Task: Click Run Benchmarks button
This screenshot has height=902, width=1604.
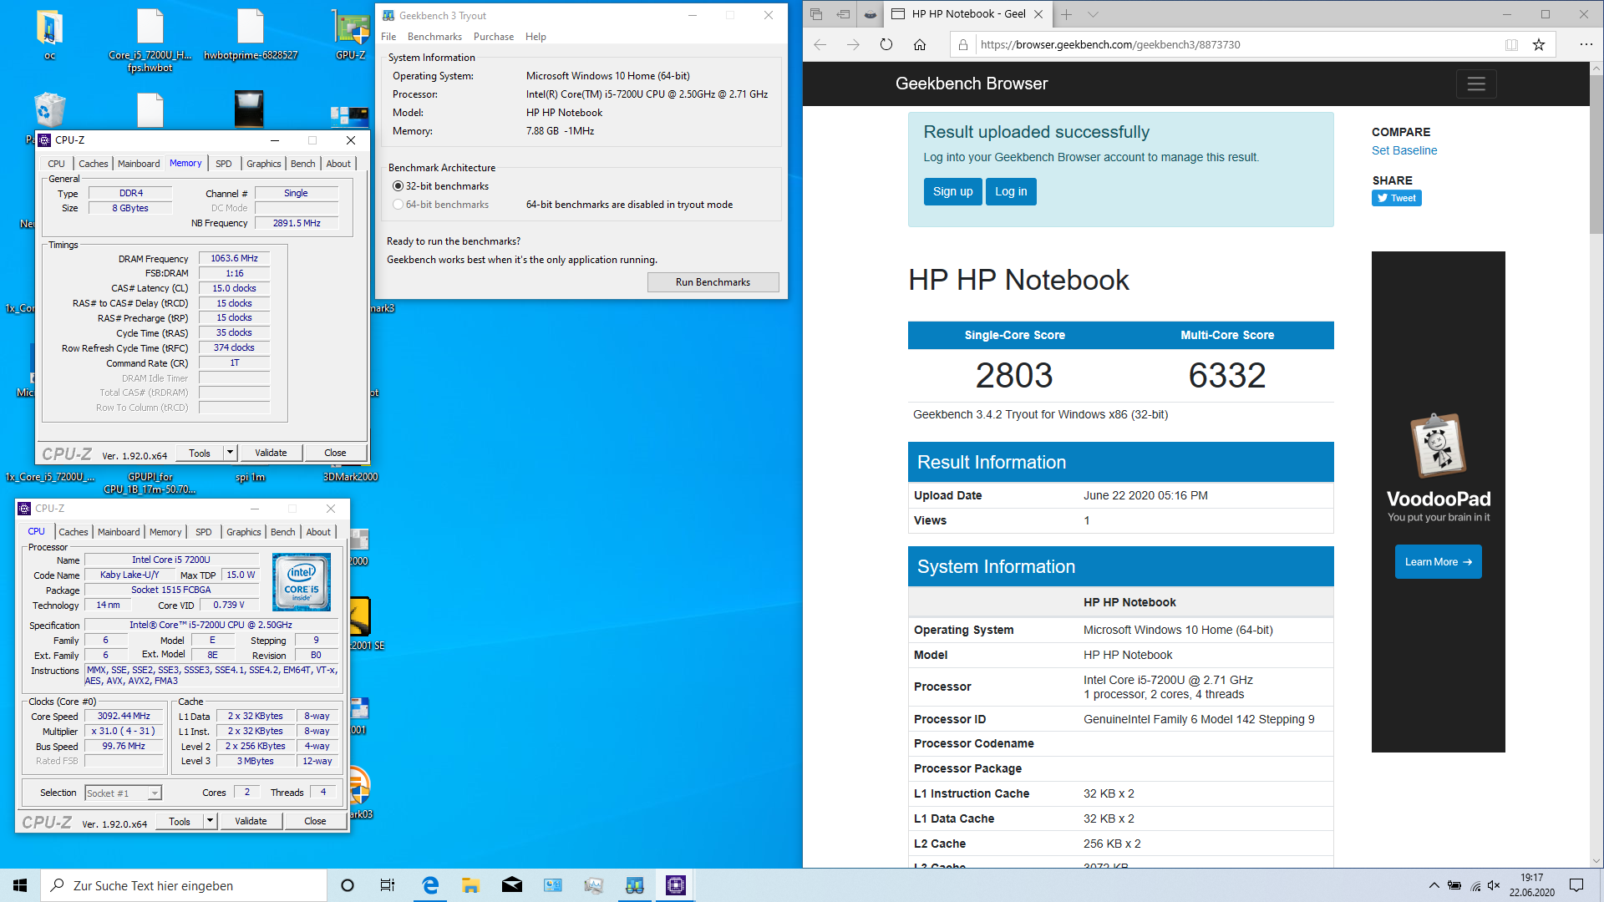Action: 713,282
